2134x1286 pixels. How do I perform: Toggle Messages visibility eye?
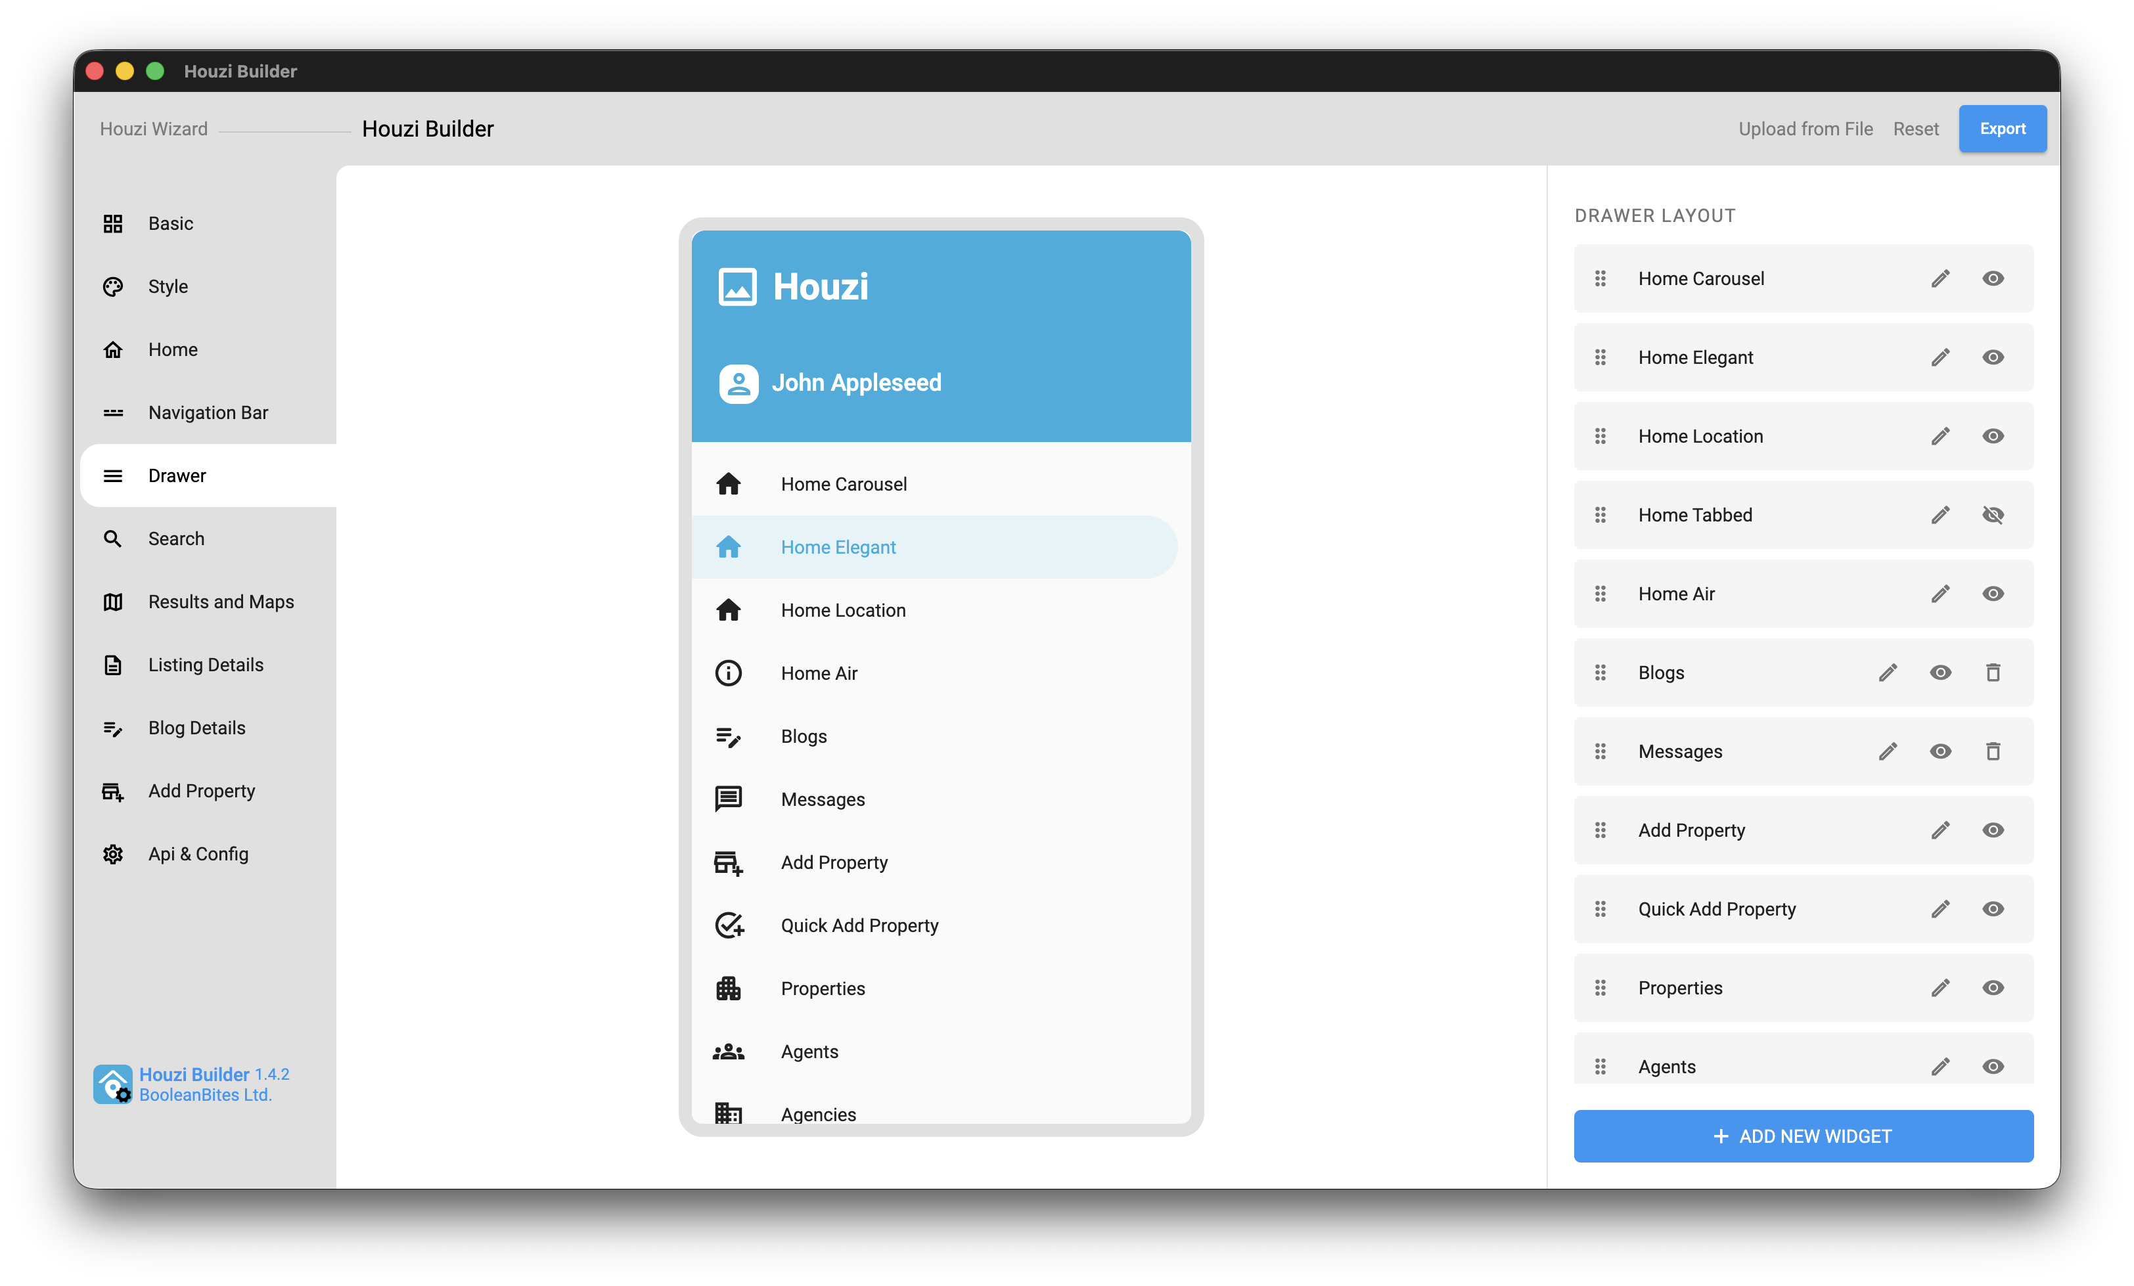click(1940, 751)
